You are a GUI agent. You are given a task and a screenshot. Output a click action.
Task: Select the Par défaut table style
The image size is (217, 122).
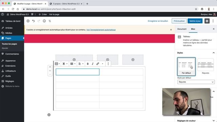[186, 66]
